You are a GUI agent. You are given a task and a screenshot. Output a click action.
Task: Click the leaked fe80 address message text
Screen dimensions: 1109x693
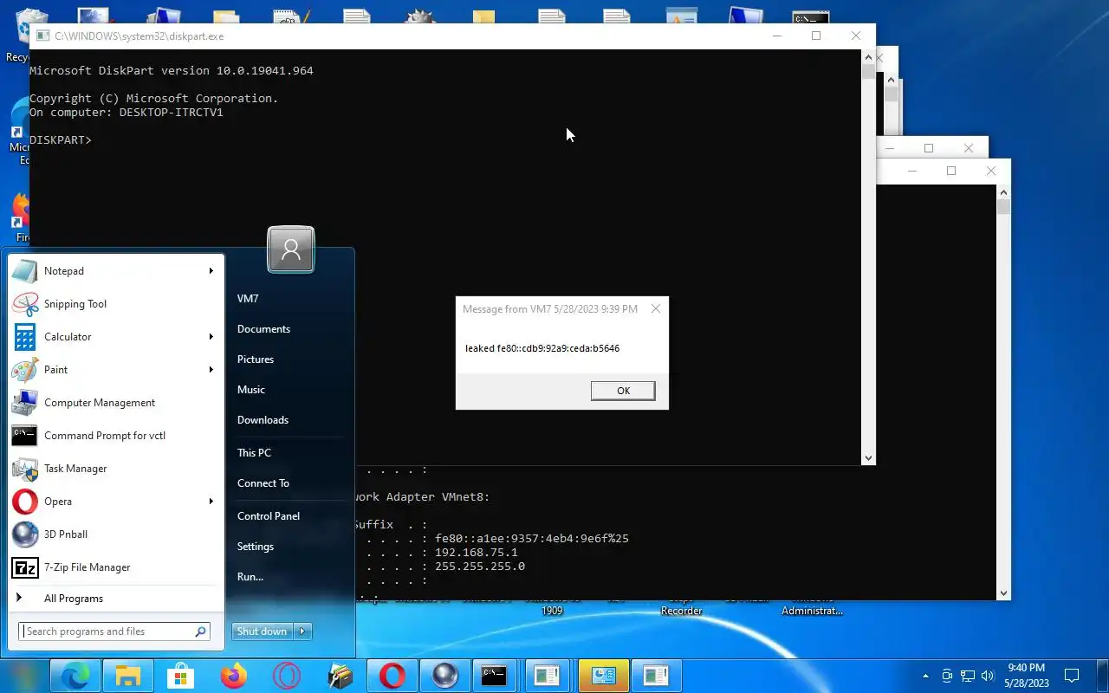click(x=542, y=348)
